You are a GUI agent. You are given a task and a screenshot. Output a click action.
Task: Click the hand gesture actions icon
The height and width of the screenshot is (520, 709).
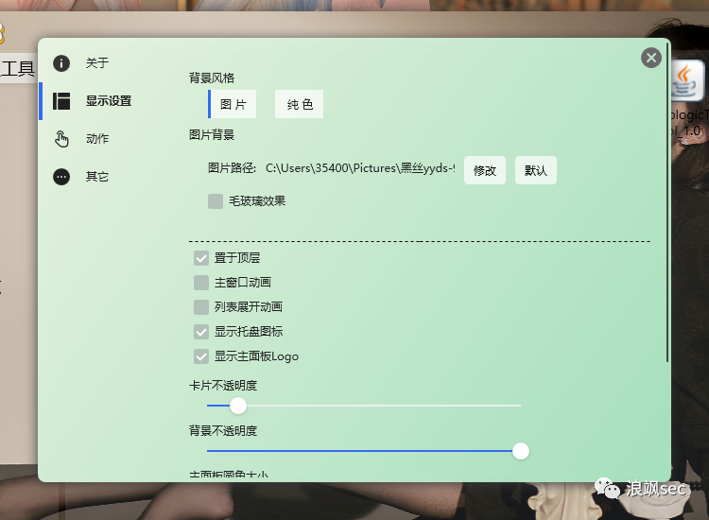point(61,139)
